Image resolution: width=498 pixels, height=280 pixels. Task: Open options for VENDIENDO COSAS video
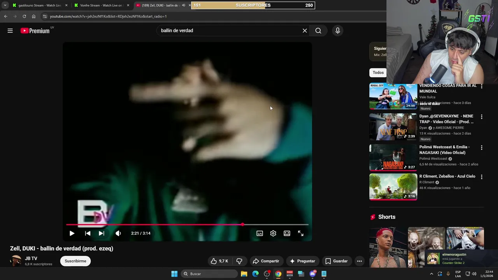[x=482, y=86]
